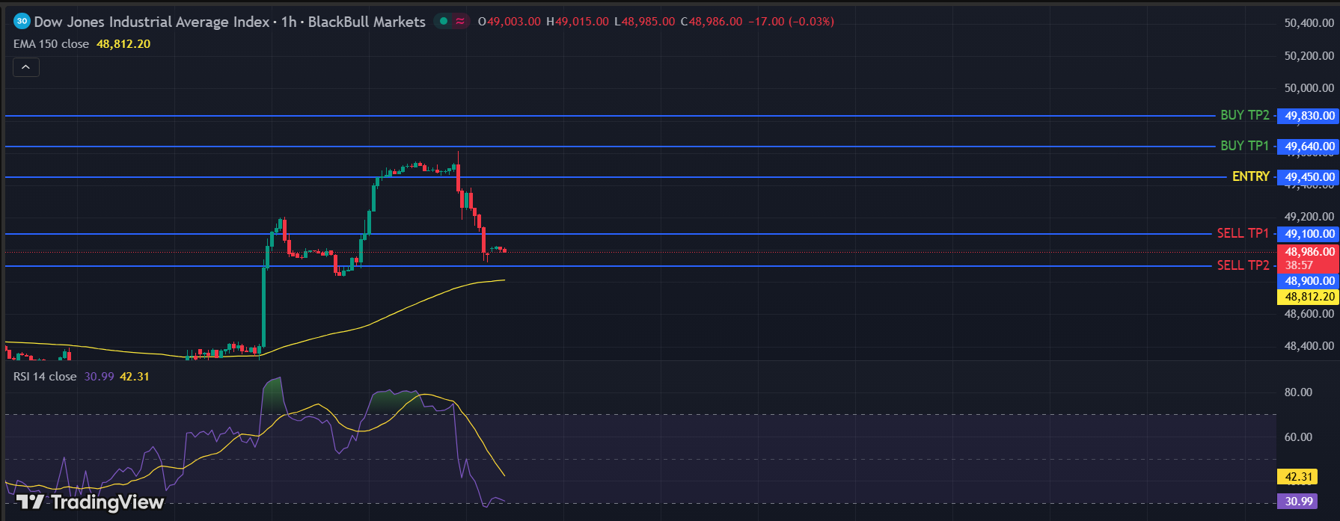Click the 49,830.00 price axis tag

[1309, 116]
